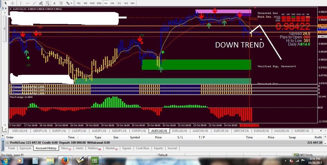Viewport: 327px width, 165px height.
Task: Switch chart to W1 timeframe
Action: [126, 3]
